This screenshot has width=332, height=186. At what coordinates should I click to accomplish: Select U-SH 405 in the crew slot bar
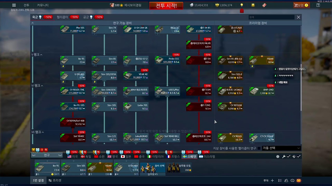coord(126,167)
